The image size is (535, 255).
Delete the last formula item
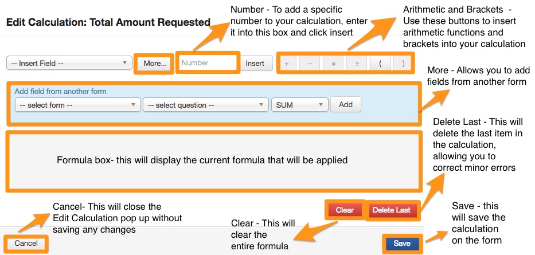click(392, 210)
